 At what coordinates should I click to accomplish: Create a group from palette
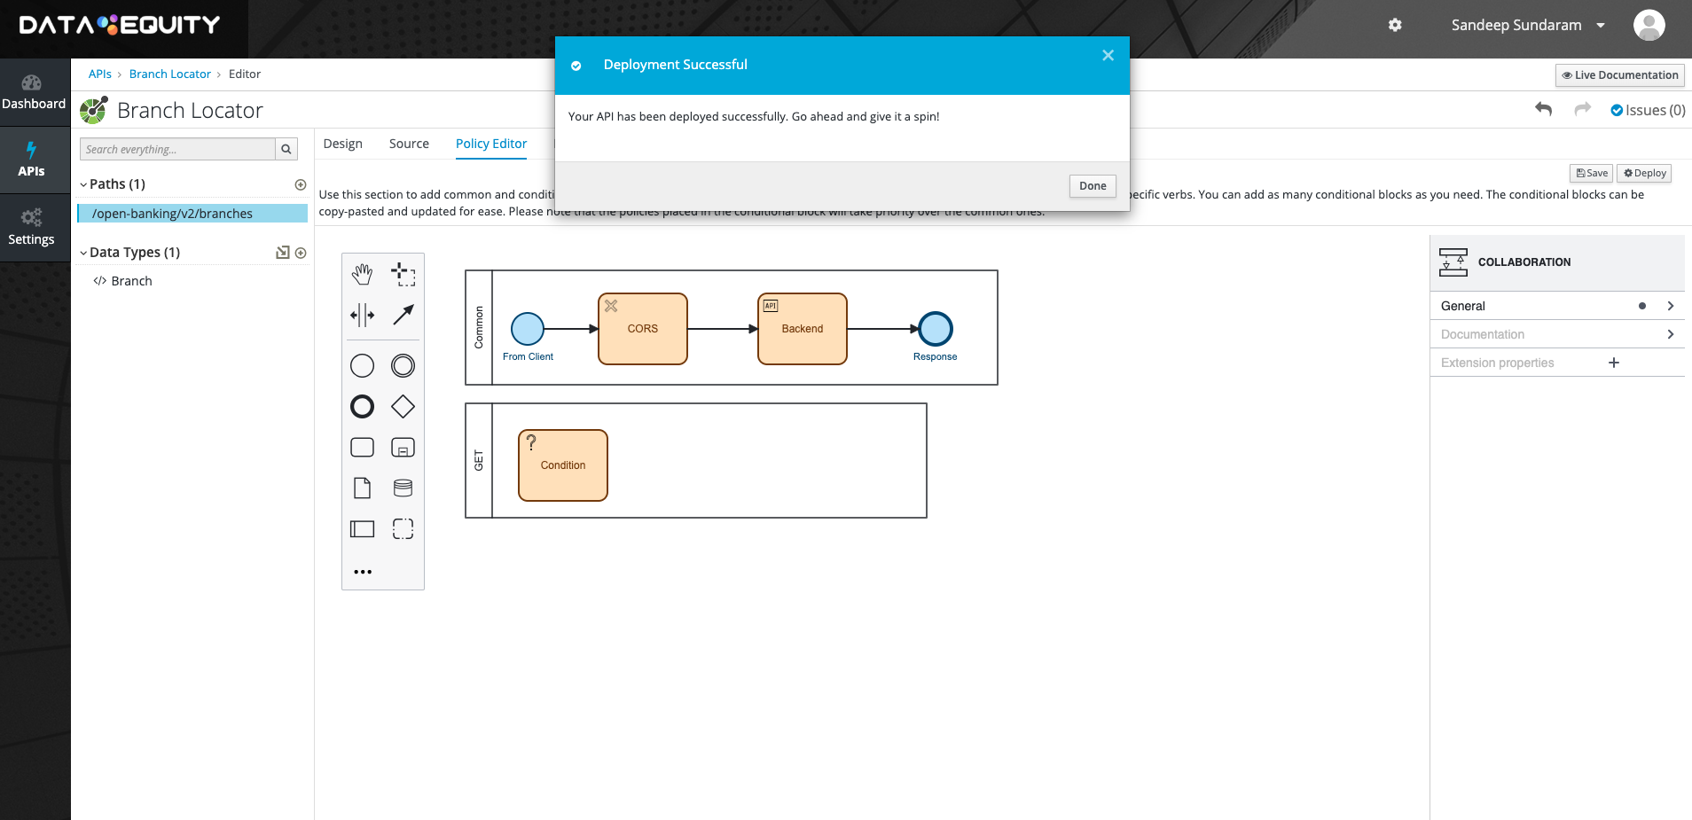pos(403,529)
